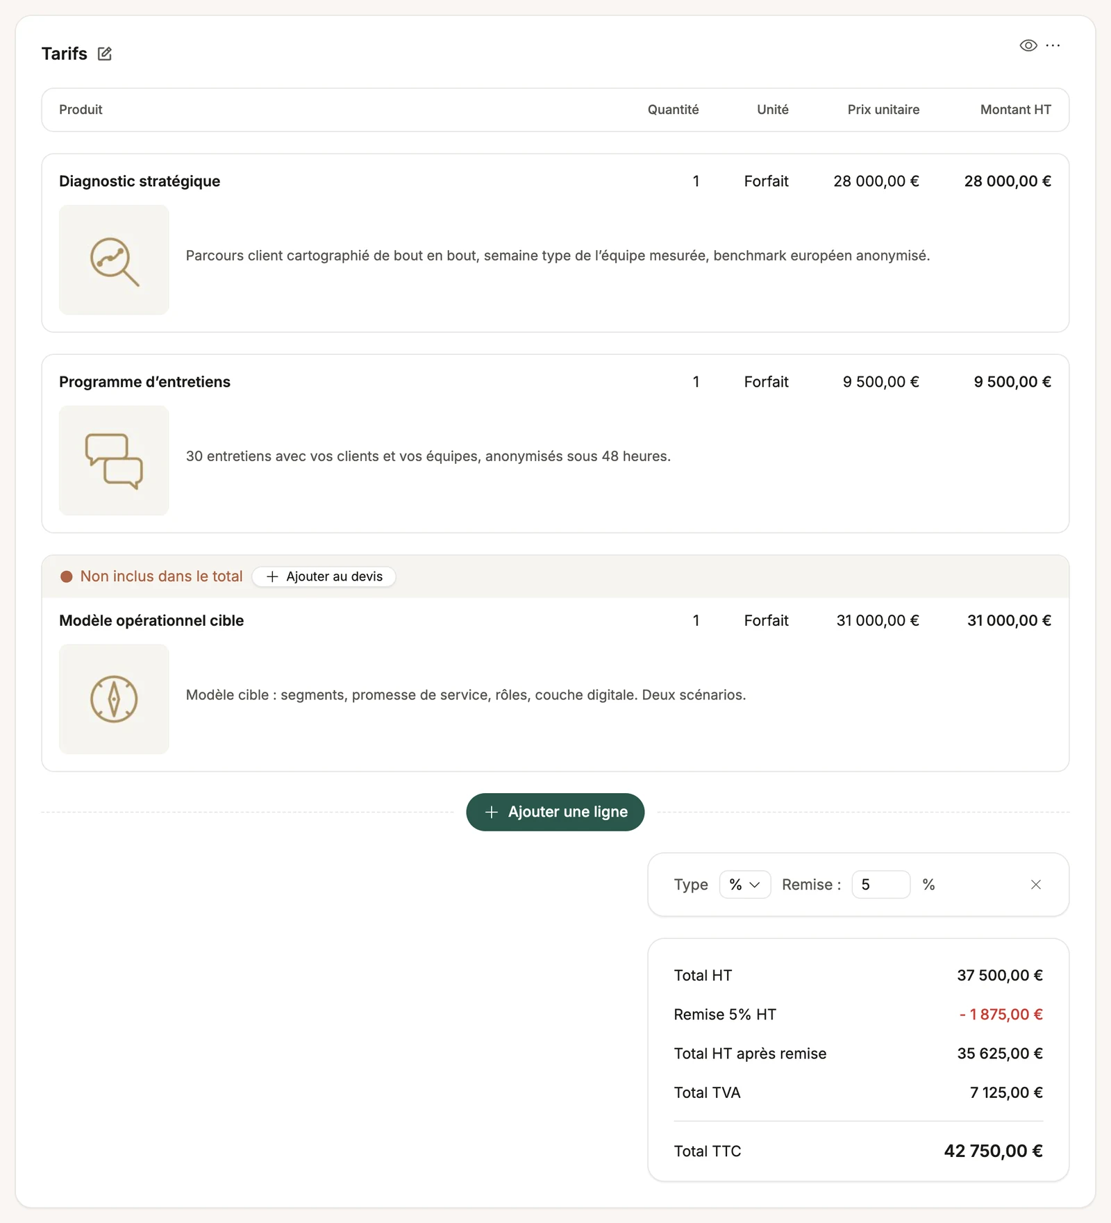Click the Total HT 37 500,00 € value
1111x1223 pixels.
[x=1000, y=976]
